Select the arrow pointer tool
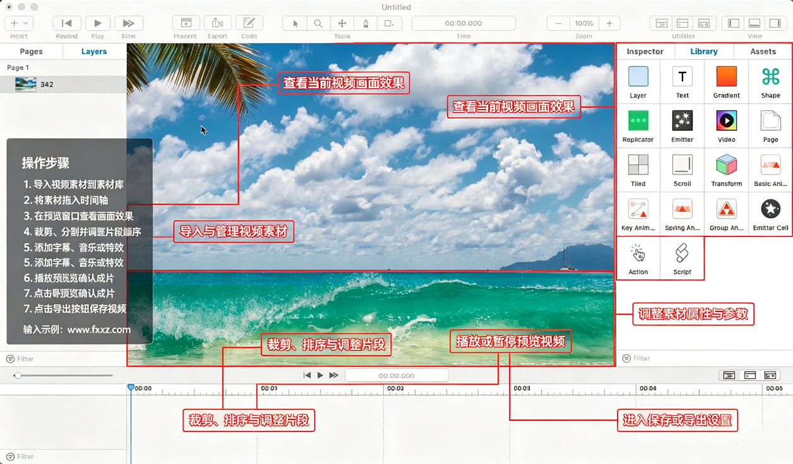This screenshot has width=793, height=464. [x=295, y=23]
